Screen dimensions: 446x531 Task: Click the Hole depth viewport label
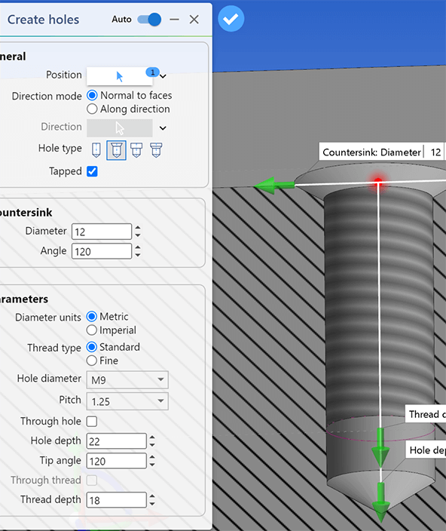tap(426, 450)
